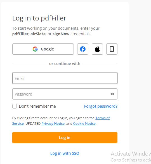
Task: Click the bold signNow word
Action: point(61,34)
